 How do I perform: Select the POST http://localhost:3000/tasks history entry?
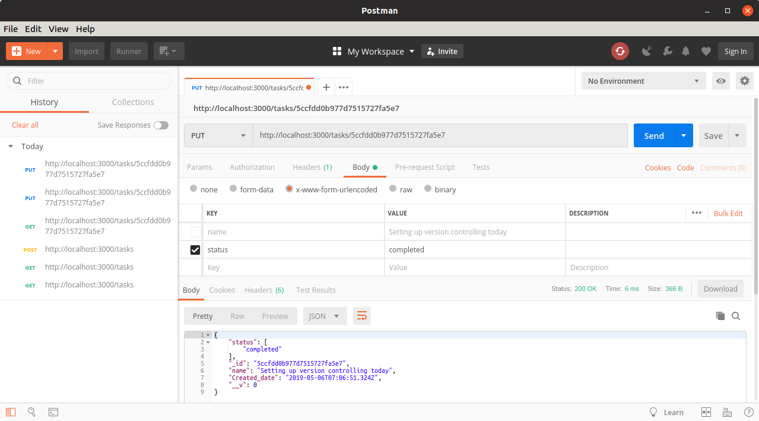(89, 249)
